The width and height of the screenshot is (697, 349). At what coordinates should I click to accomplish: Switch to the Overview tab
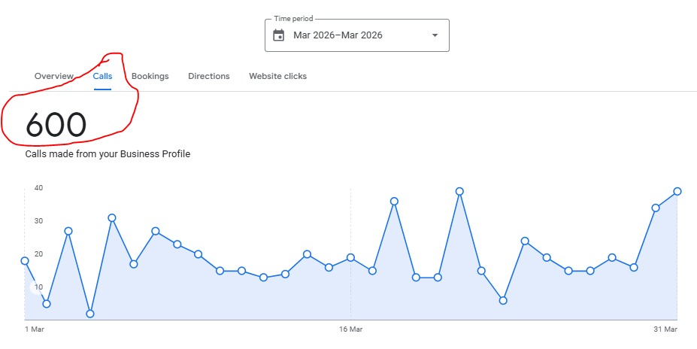(x=54, y=76)
